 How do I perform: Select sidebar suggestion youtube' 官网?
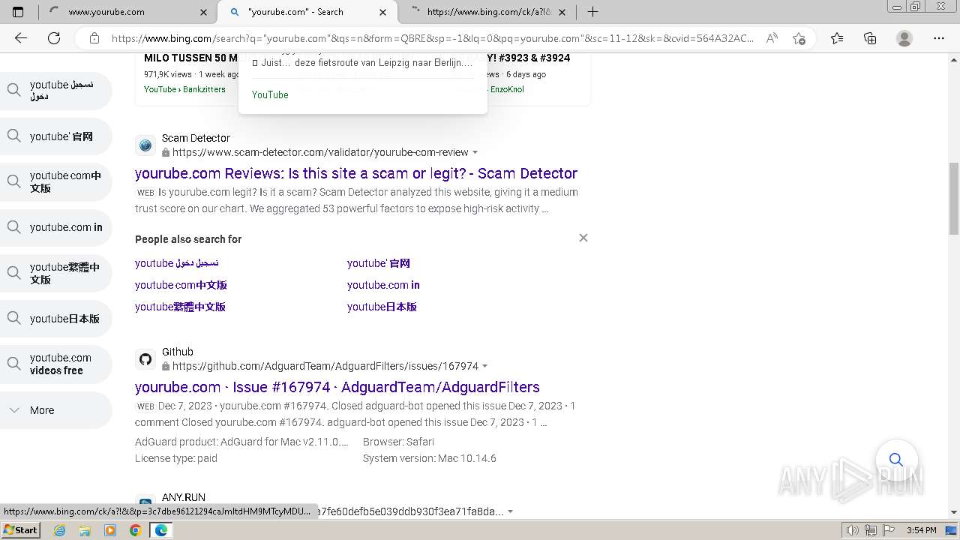coord(56,136)
